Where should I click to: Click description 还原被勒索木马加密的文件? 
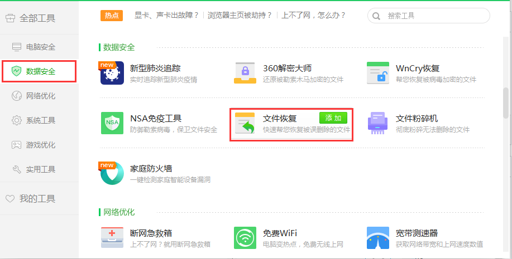[x=303, y=80]
